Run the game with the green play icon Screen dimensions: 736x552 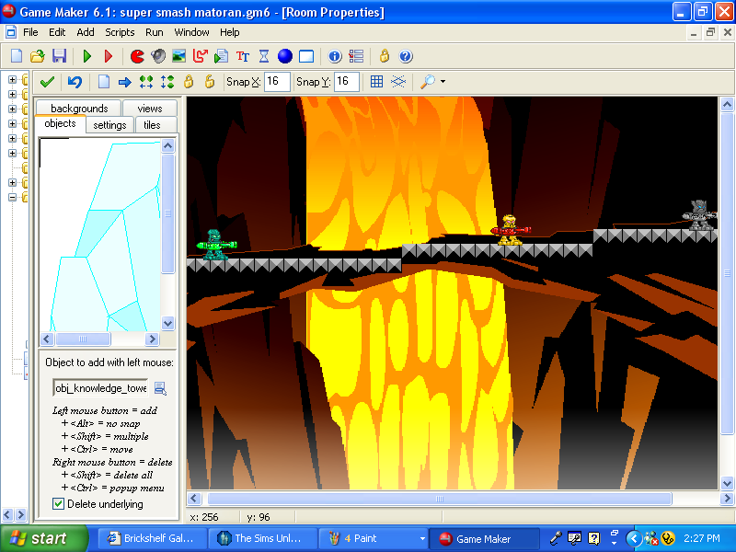tap(86, 56)
